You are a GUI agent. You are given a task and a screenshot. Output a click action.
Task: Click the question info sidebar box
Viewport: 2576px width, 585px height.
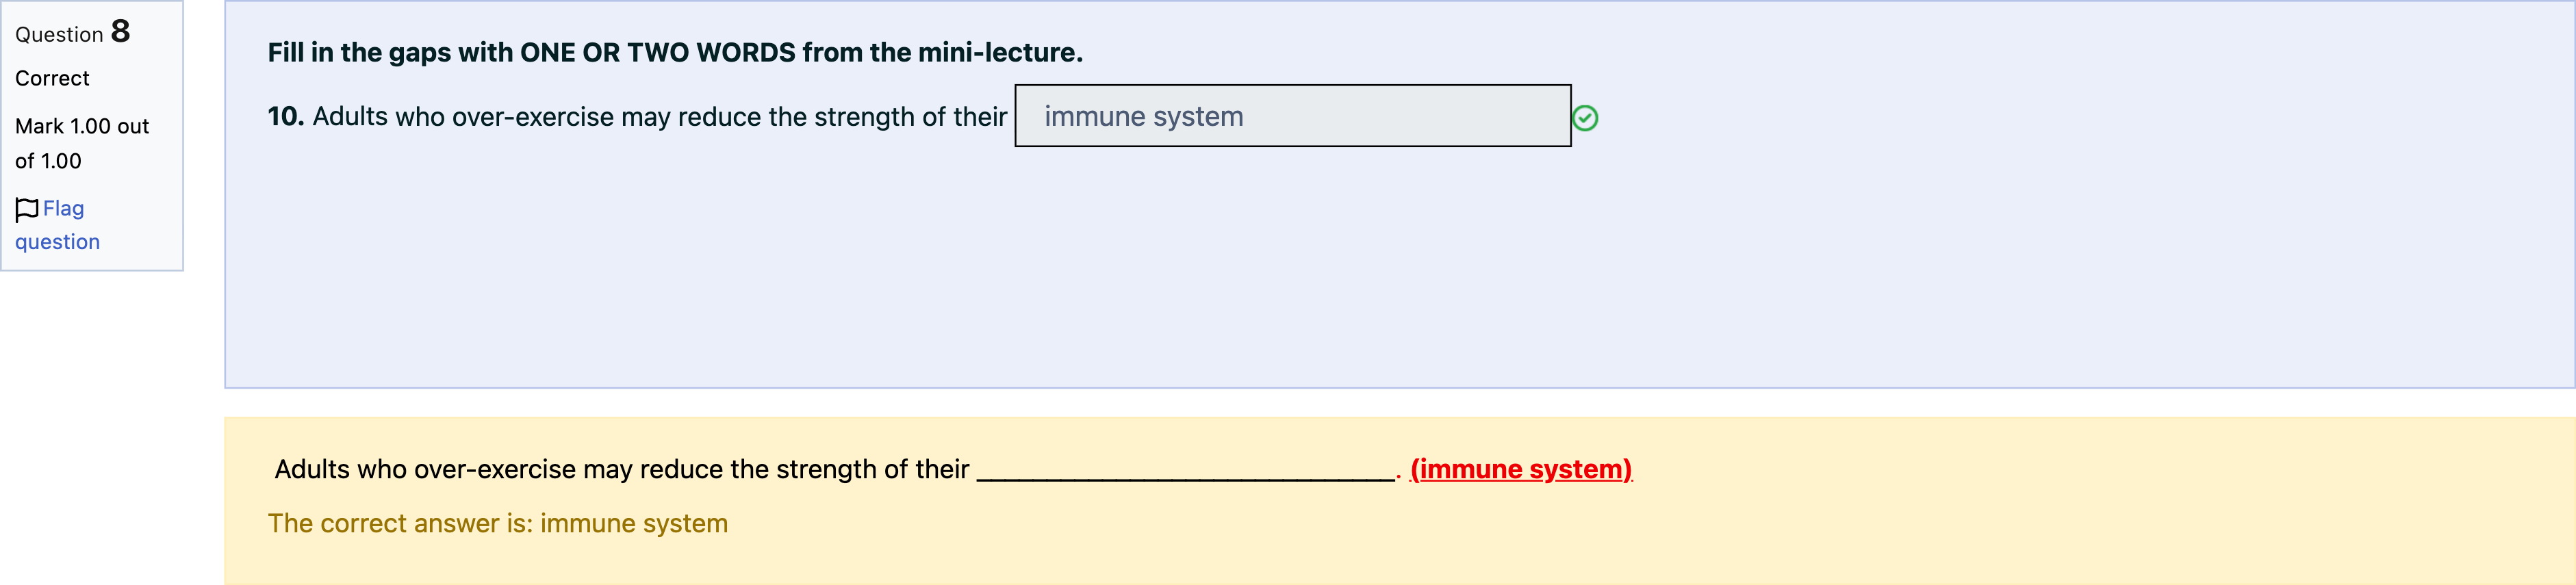point(92,135)
